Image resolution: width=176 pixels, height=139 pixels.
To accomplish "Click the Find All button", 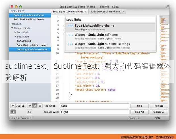I will point(140,112).
